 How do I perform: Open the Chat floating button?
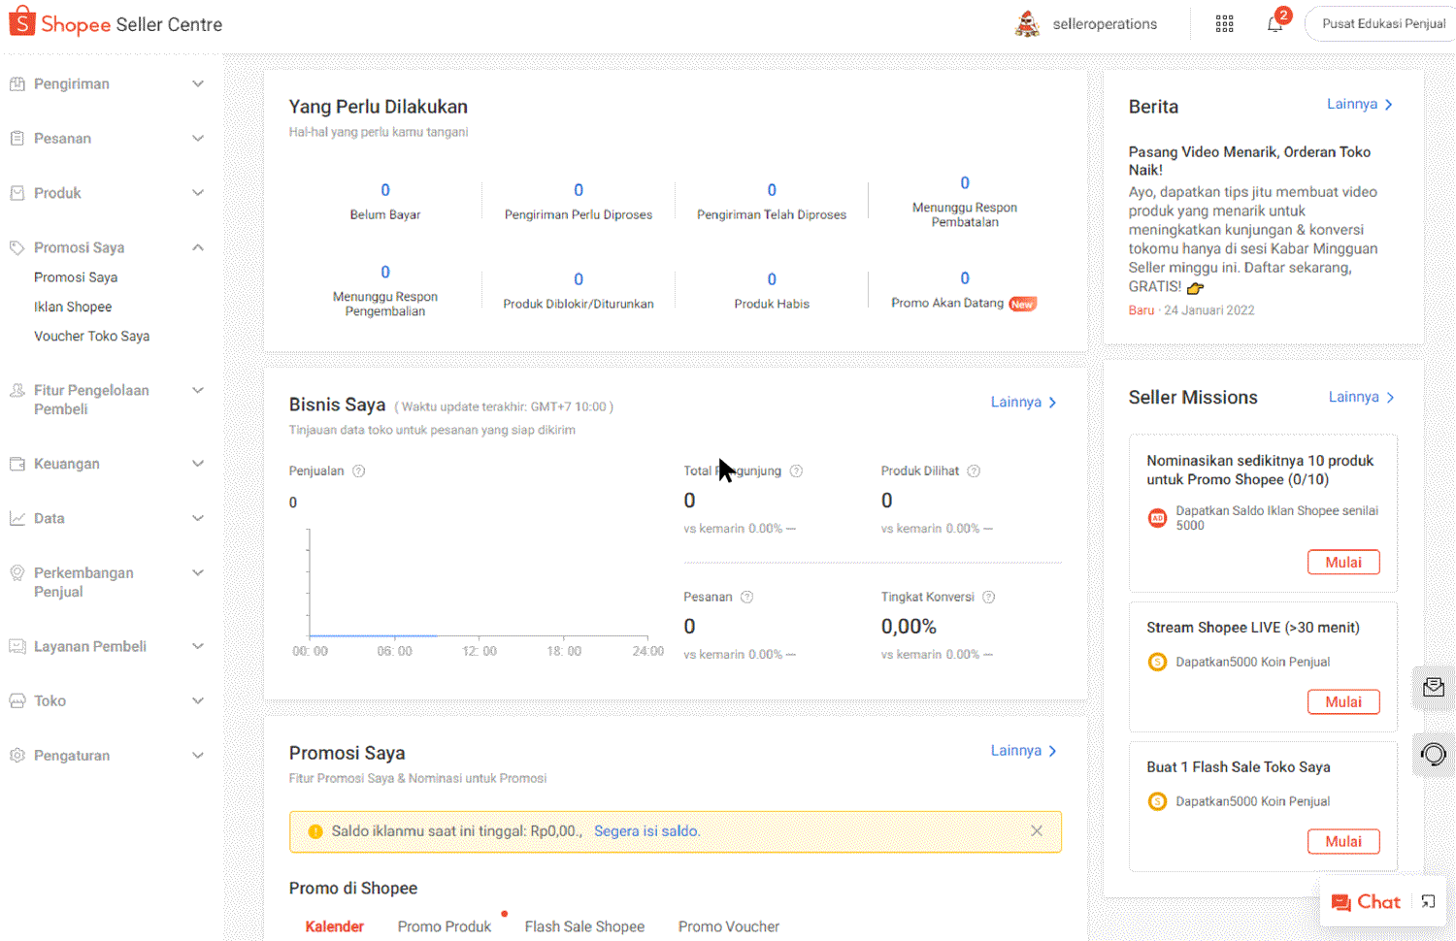(x=1367, y=902)
